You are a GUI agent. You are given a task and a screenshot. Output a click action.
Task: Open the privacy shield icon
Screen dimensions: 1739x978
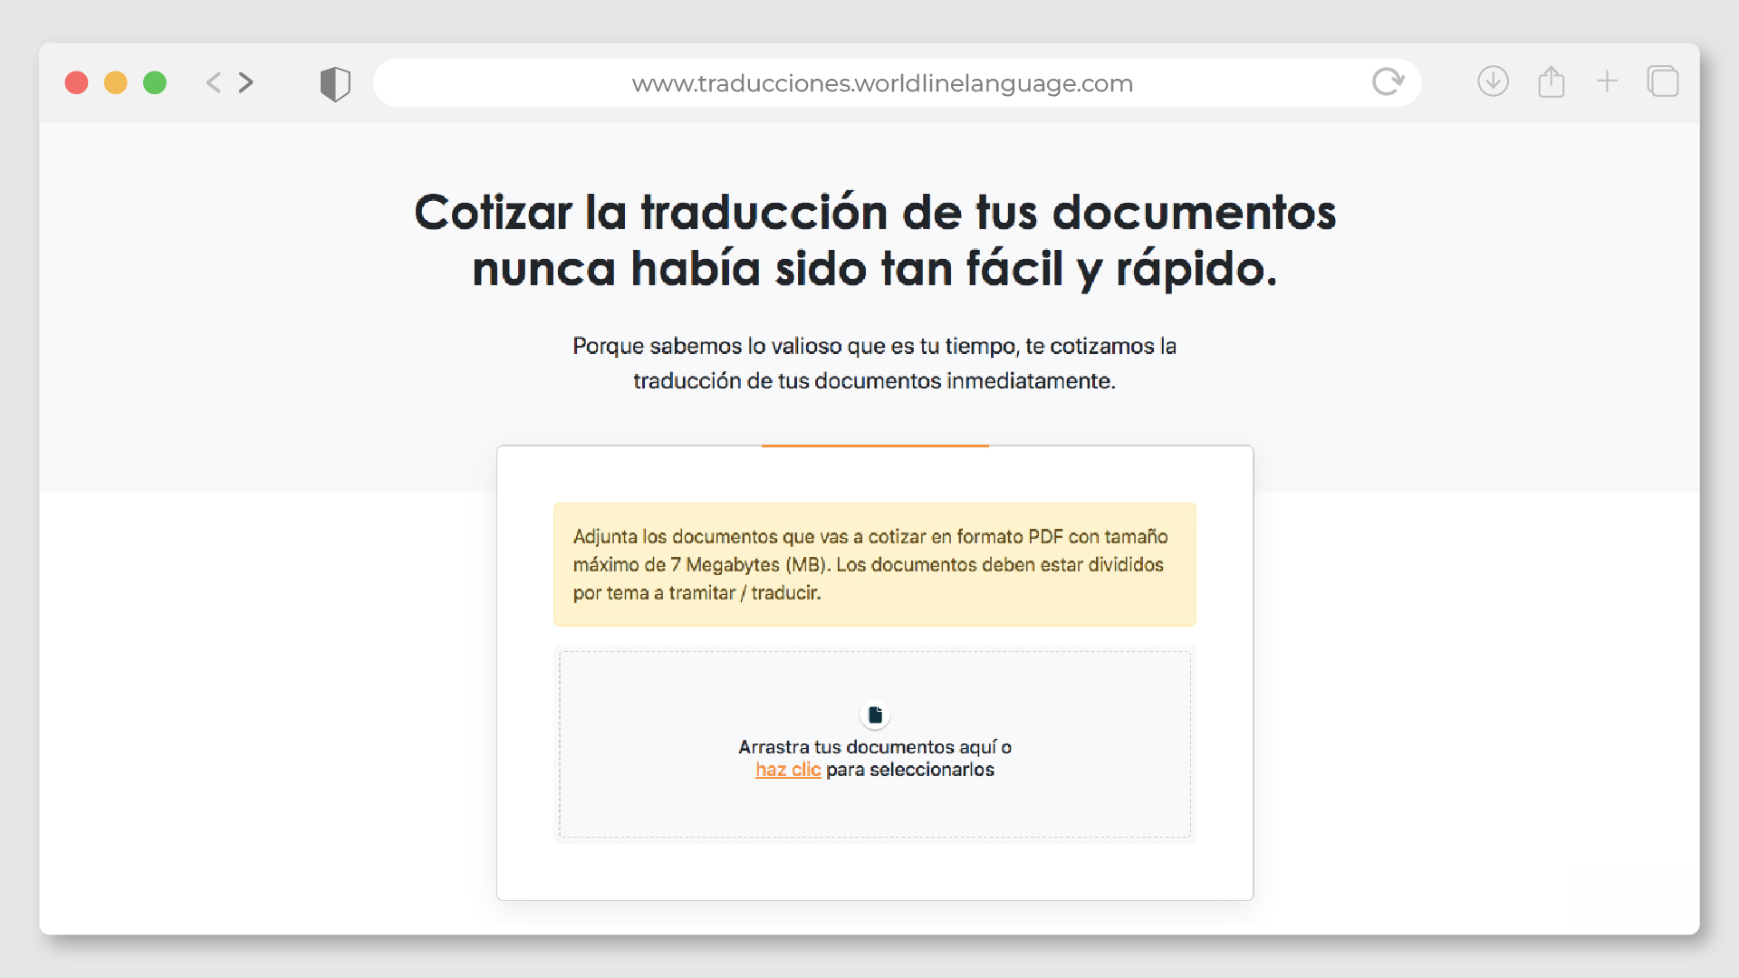coord(335,83)
